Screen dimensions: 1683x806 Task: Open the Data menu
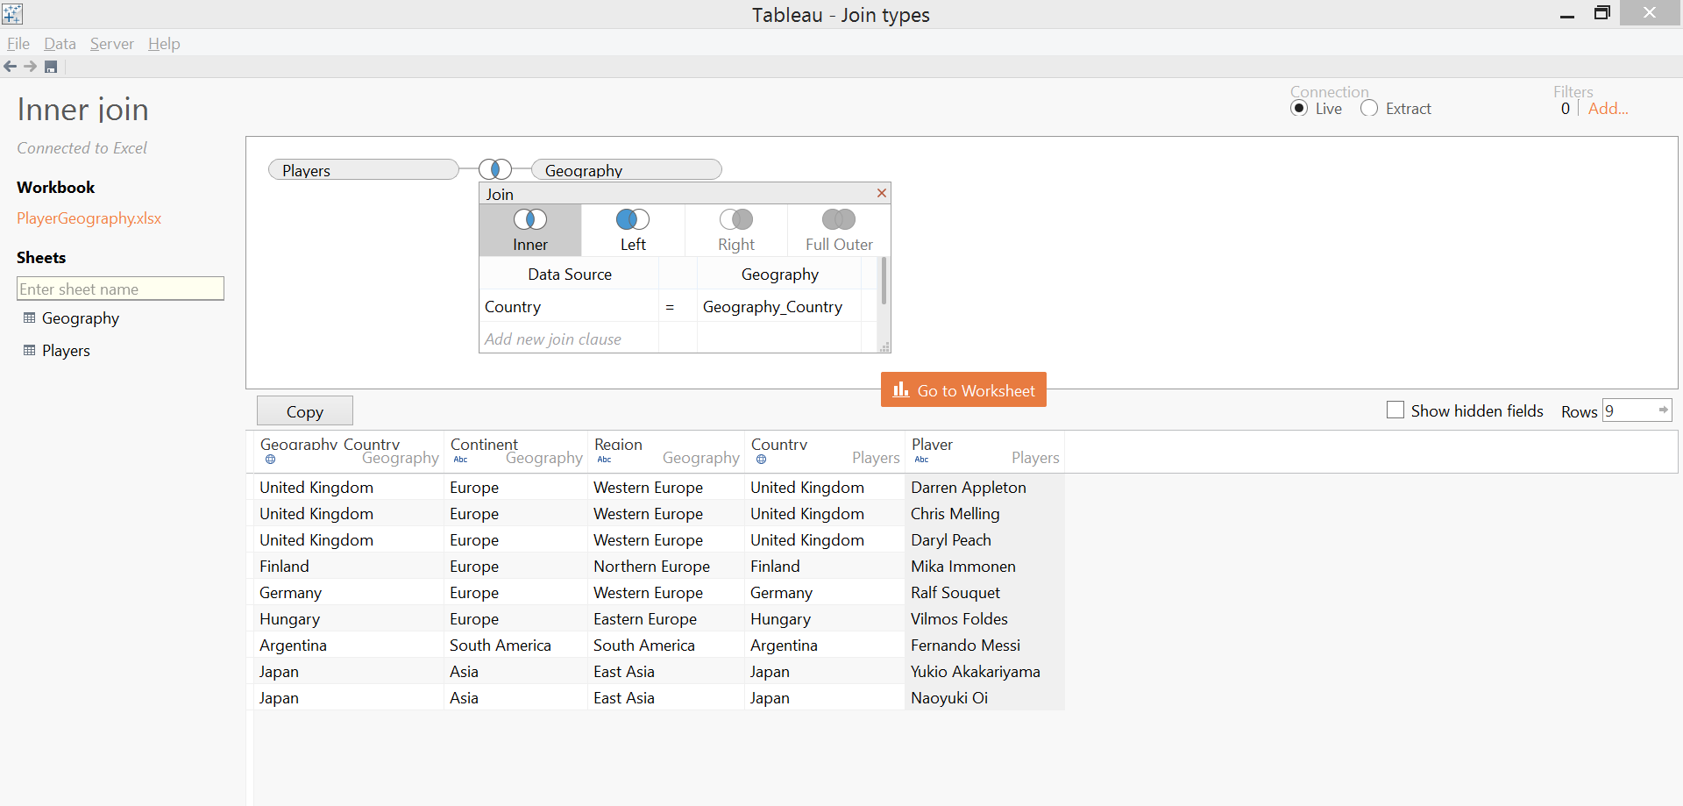(x=60, y=44)
